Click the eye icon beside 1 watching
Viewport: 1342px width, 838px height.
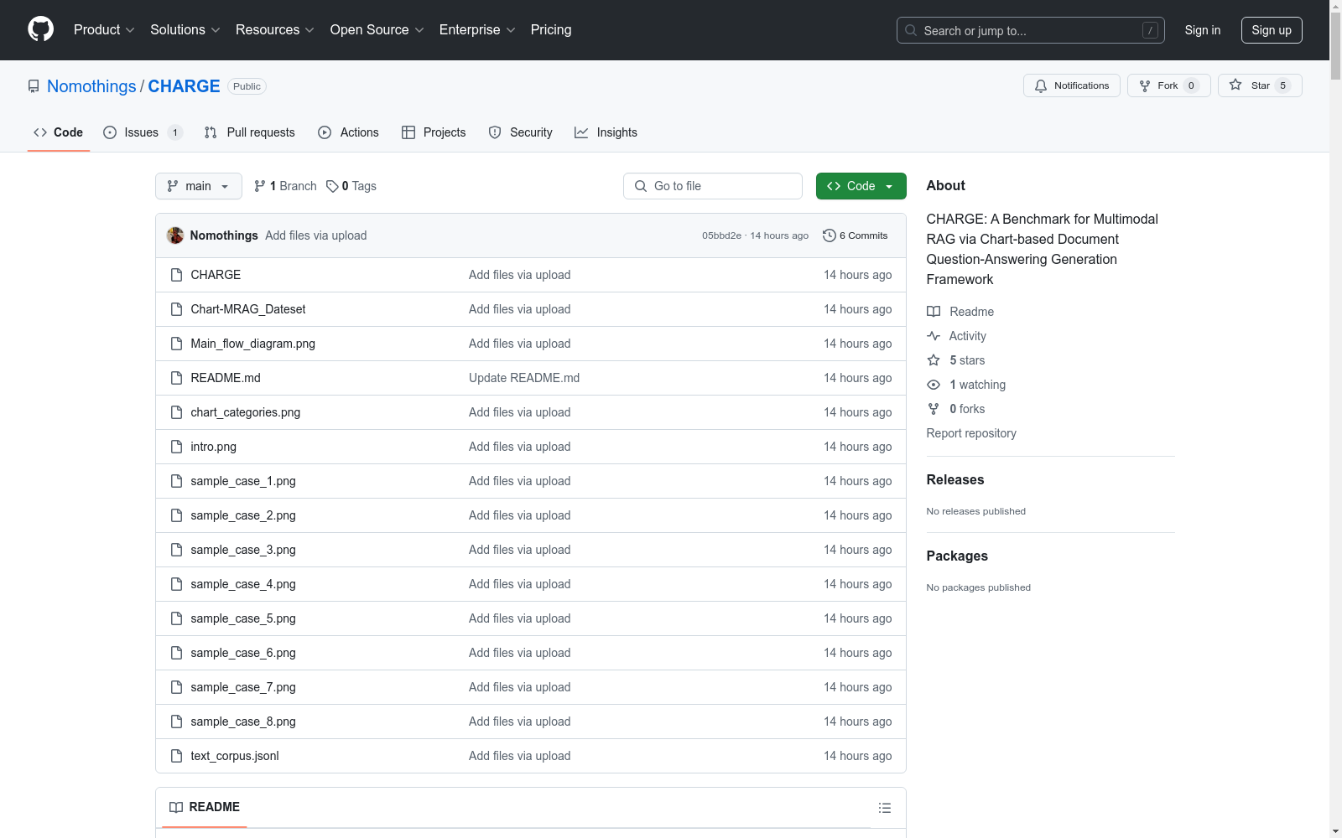coord(934,385)
